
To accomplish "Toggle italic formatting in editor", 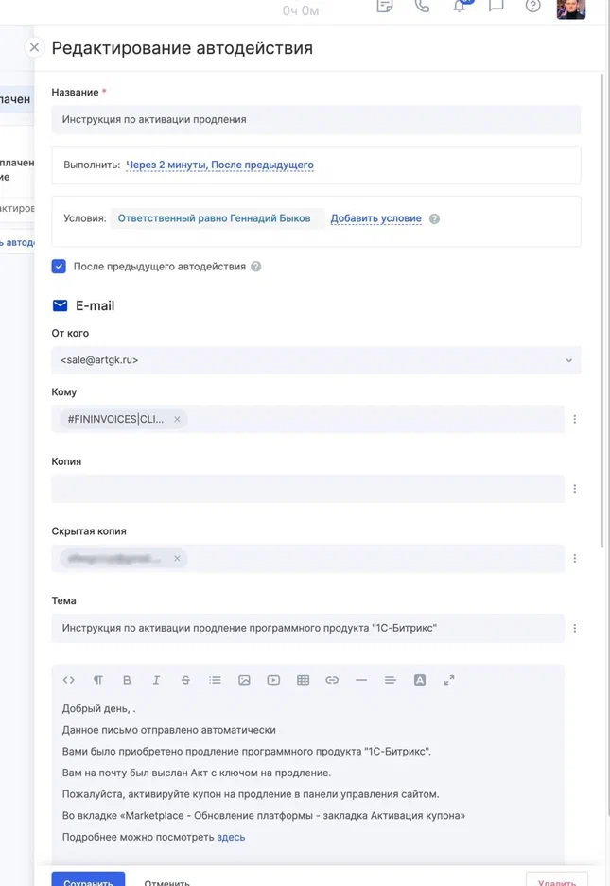I will (x=157, y=680).
